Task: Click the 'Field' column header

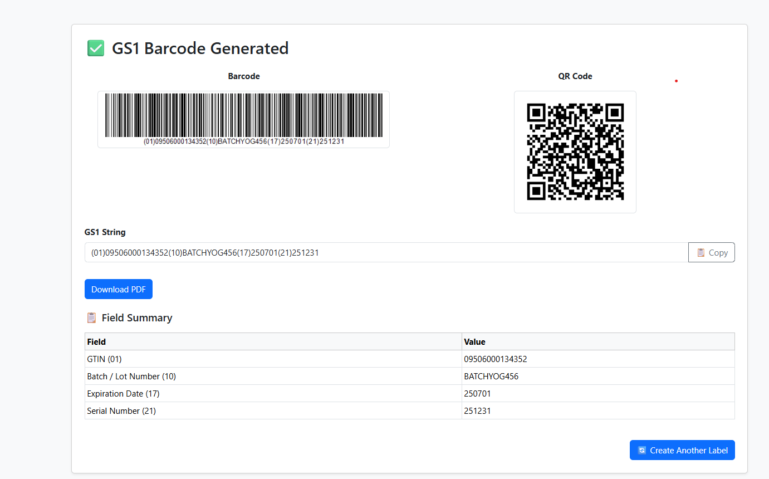Action: click(x=273, y=341)
